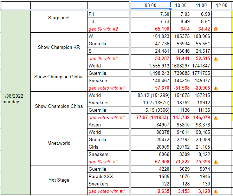Select cell with value 1946
233x196 pixels.
(201, 176)
